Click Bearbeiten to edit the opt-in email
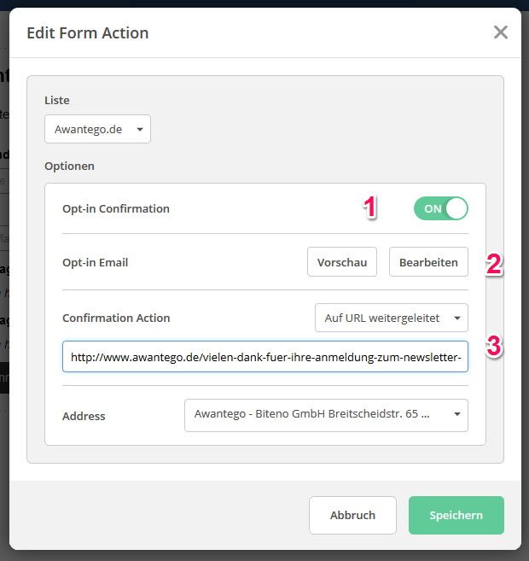The image size is (529, 561). point(428,262)
